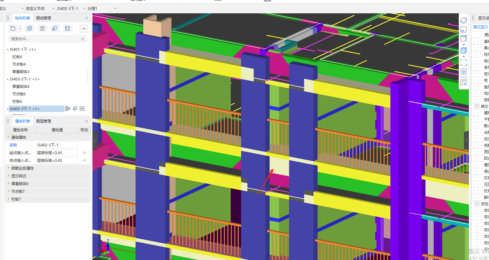Click the 构件列表 panel grip handle
Viewport: 489px width, 260px height.
tap(8, 18)
